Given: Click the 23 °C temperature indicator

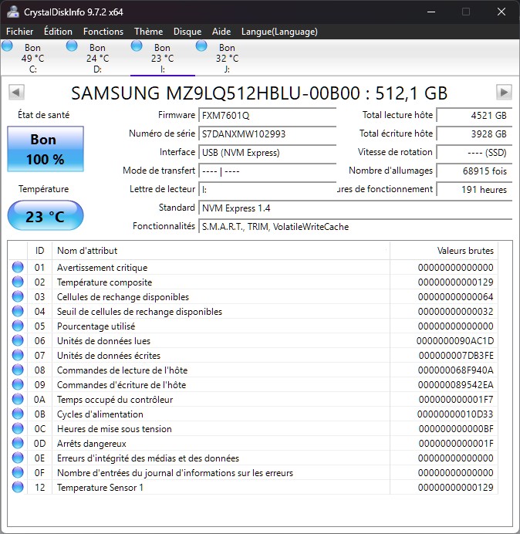Looking at the screenshot, I should pos(45,216).
